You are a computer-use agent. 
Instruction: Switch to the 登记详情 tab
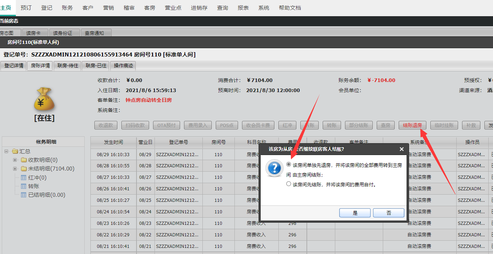click(x=14, y=65)
